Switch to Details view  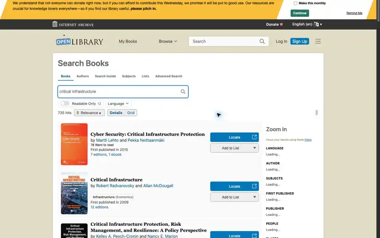[x=116, y=113]
